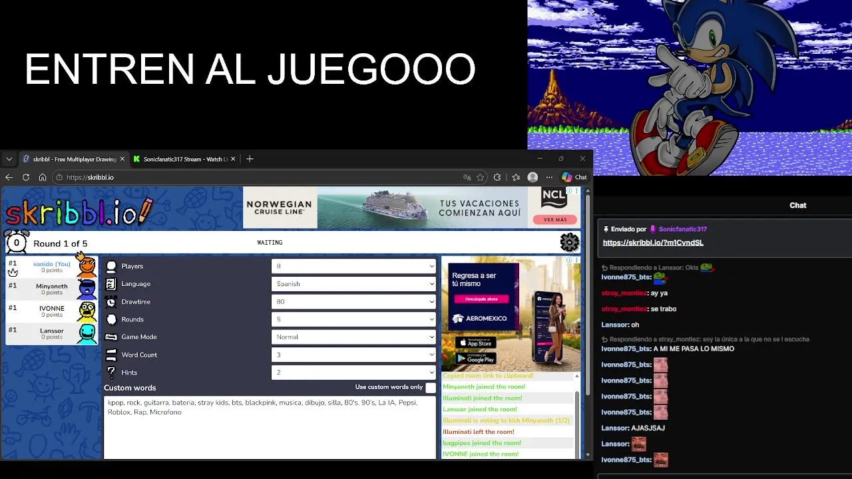This screenshot has height=479, width=852.
Task: Open the Drawtime dropdown showing 80
Action: [353, 301]
